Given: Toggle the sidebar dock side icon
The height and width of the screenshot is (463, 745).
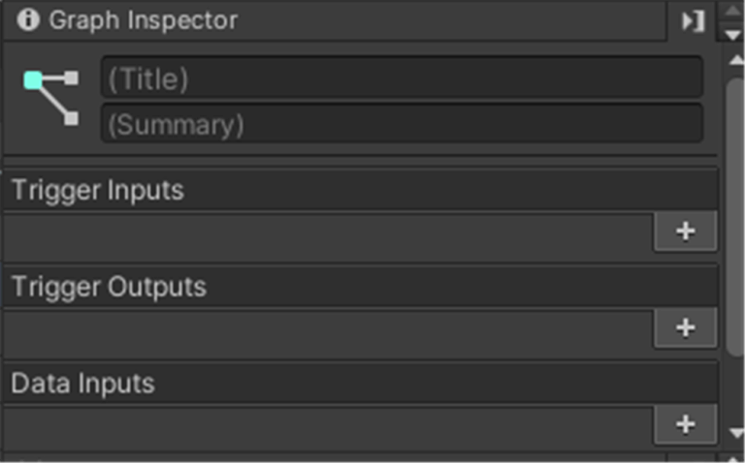Looking at the screenshot, I should [693, 20].
